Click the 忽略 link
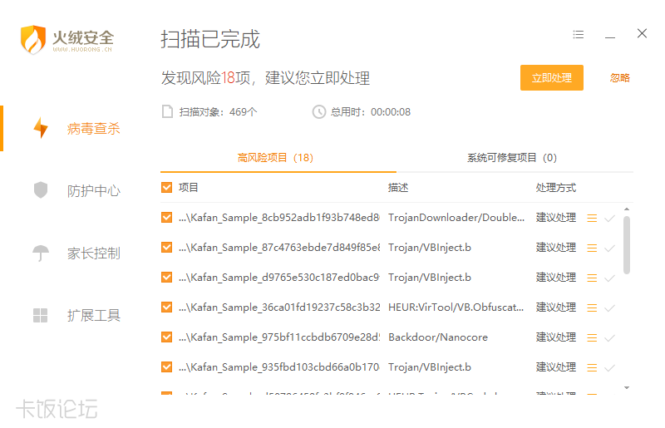 coord(619,77)
